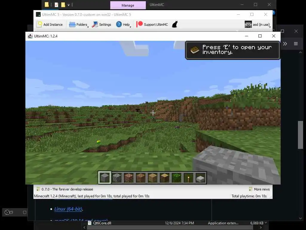Minimize the UltimMC: 1.2.4 game window
306x230 pixels.
pyautogui.click(x=247, y=36)
